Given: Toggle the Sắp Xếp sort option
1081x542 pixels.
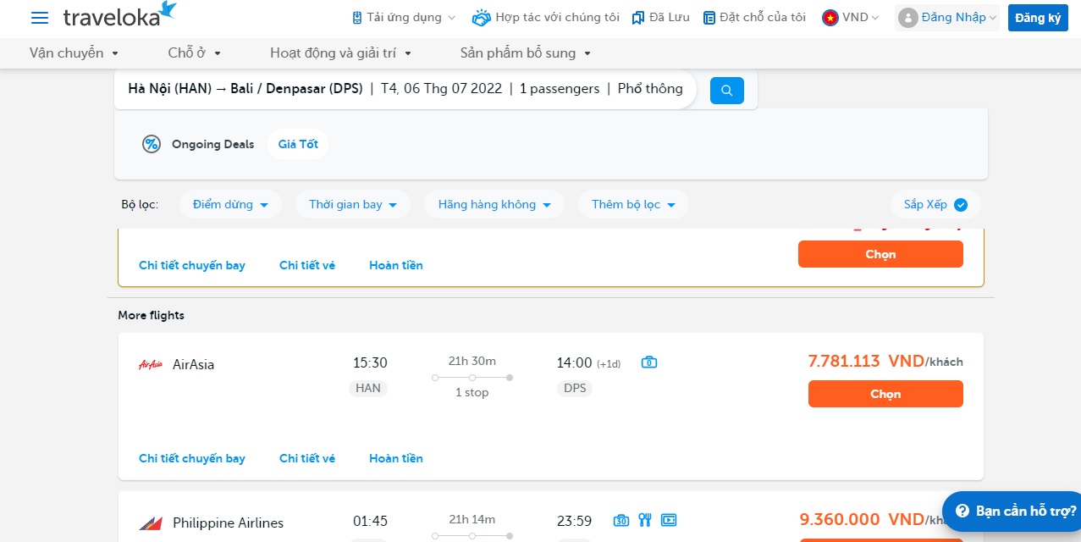Looking at the screenshot, I should 935,204.
